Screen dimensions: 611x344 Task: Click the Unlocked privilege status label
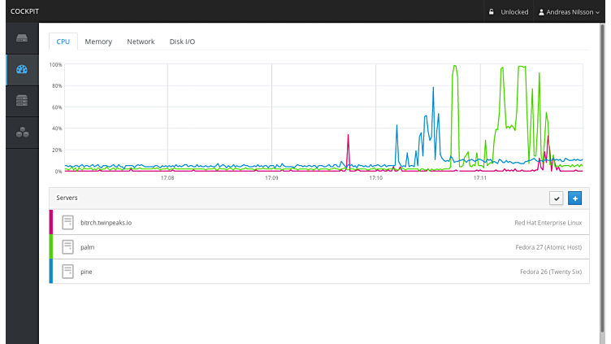tap(514, 12)
